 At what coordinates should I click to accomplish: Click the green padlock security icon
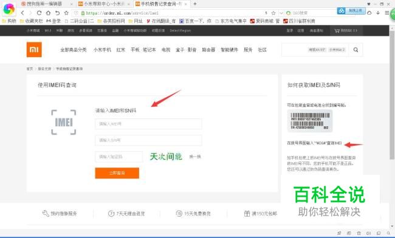83,13
